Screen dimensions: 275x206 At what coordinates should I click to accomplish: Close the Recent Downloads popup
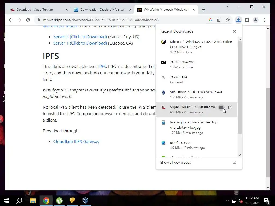[234, 31]
